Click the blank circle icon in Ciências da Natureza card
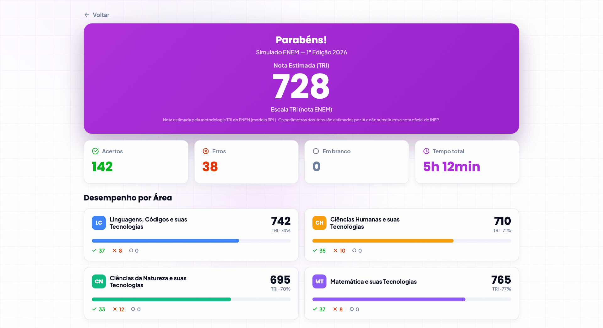603x328 pixels. point(133,309)
